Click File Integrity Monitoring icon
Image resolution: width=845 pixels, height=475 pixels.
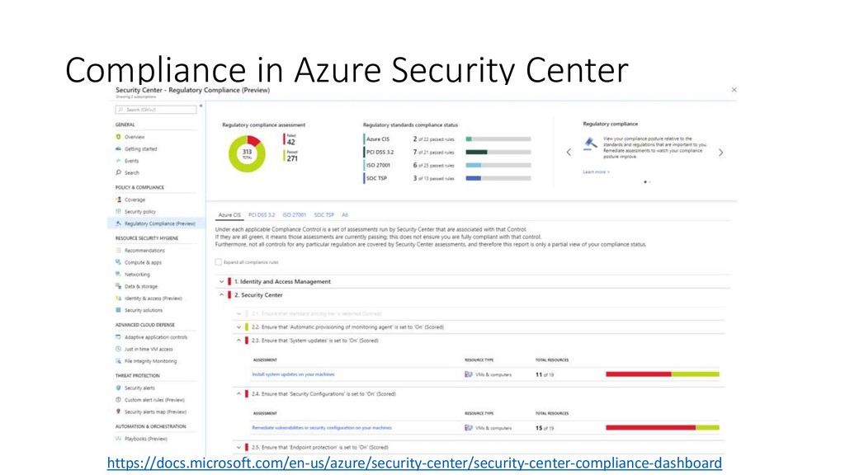(119, 361)
